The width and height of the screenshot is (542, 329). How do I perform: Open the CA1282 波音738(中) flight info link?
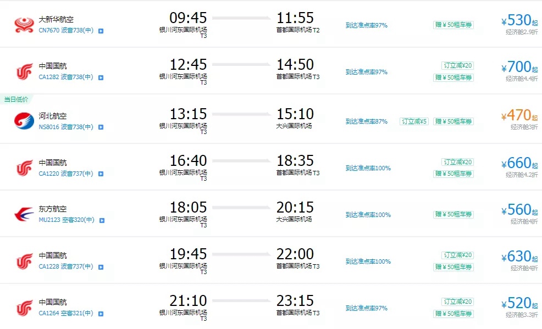coord(65,77)
